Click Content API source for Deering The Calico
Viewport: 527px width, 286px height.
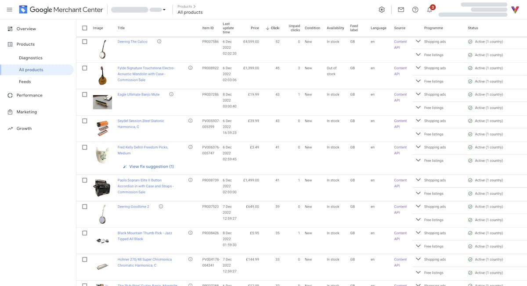[401, 45]
